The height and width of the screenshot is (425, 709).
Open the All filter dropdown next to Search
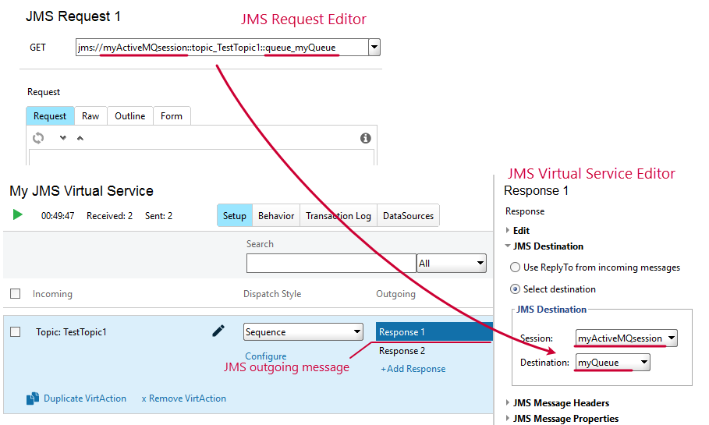480,263
